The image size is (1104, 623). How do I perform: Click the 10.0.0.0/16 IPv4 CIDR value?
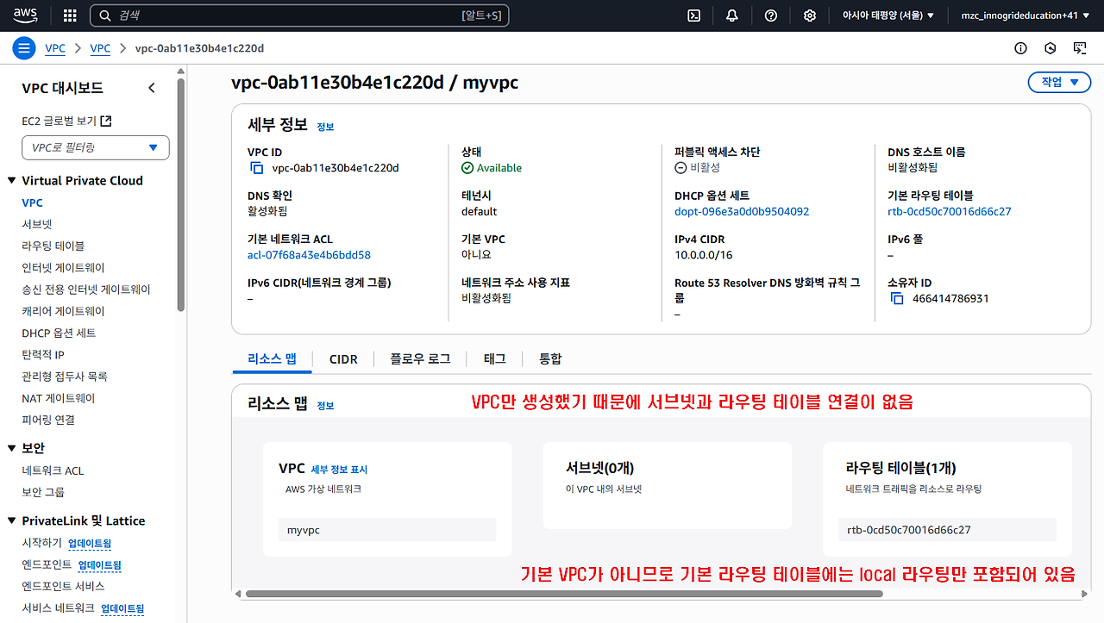point(704,255)
